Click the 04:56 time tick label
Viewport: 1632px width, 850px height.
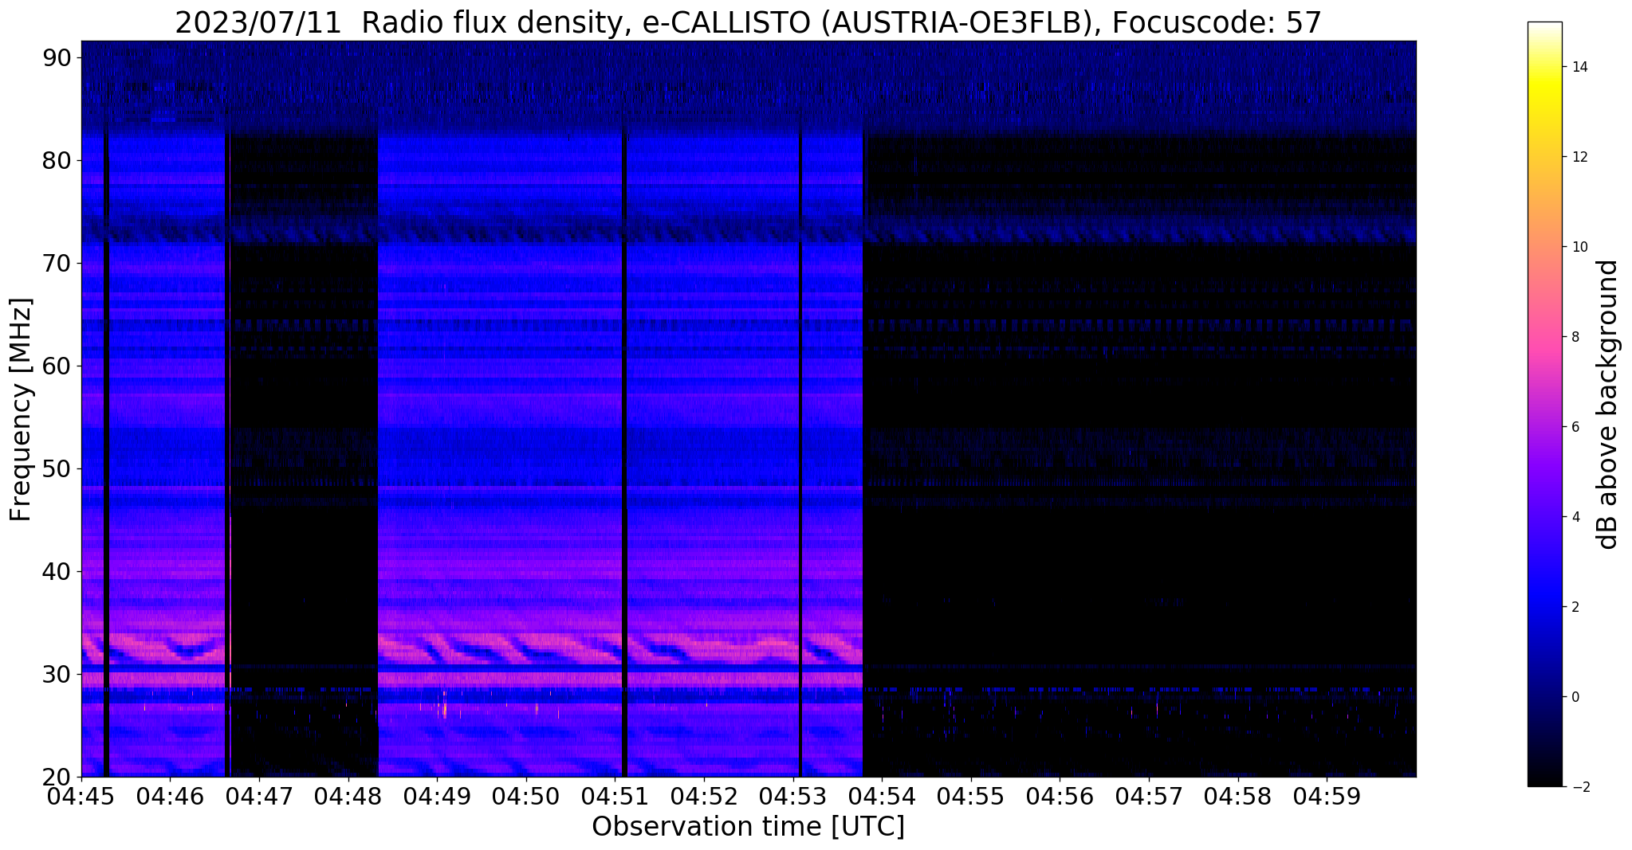[1060, 795]
